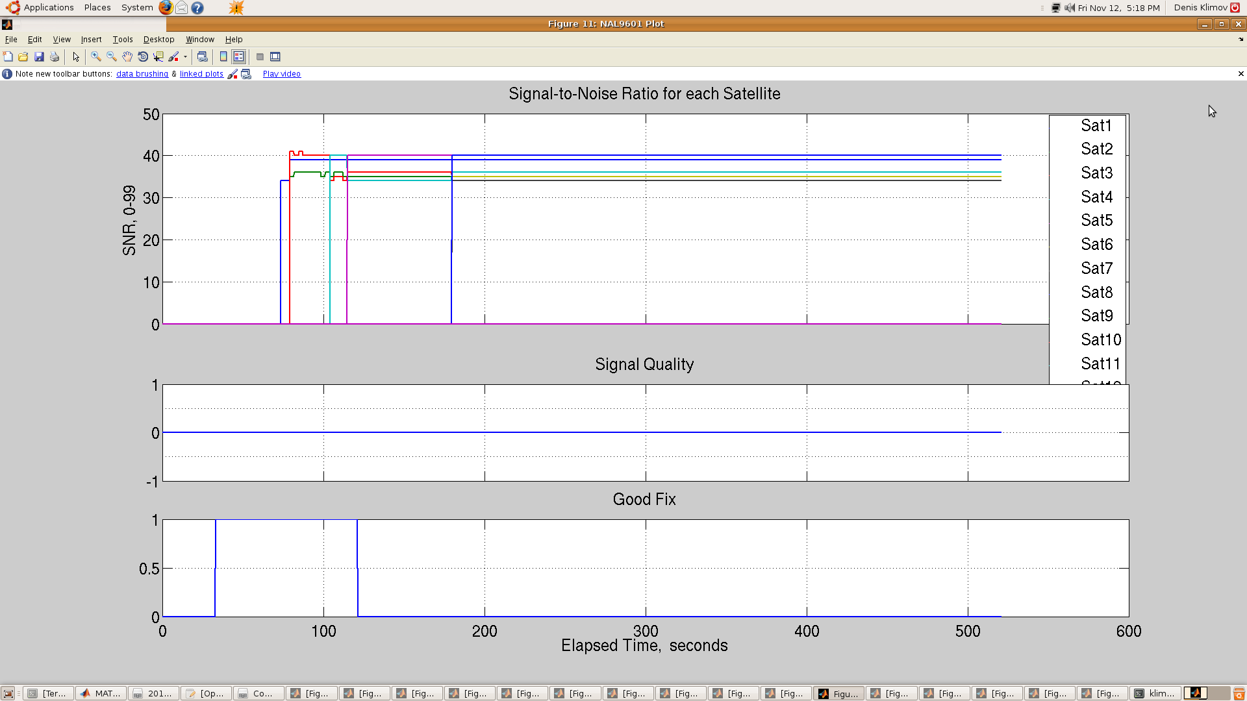Open the Window menu
The image size is (1247, 701).
click(x=200, y=40)
